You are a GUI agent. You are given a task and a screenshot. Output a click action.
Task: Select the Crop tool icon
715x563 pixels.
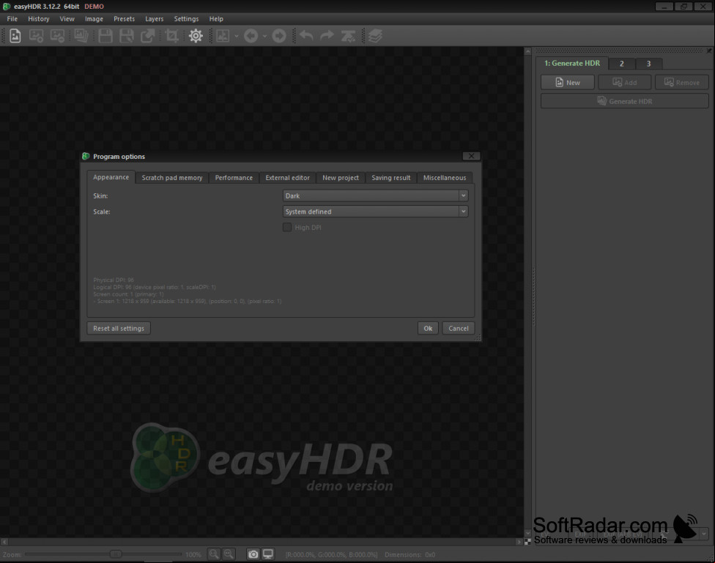coord(172,36)
